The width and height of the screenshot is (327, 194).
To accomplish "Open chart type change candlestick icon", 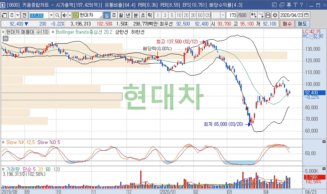I will click(x=254, y=15).
